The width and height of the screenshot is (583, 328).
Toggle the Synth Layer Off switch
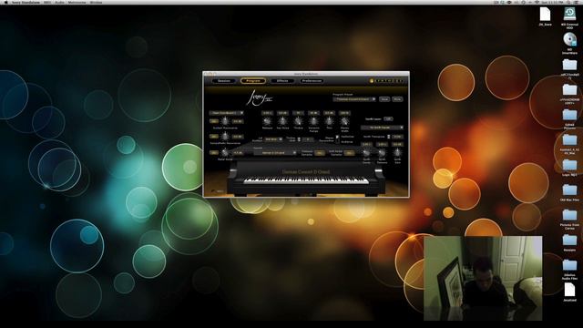pos(388,119)
